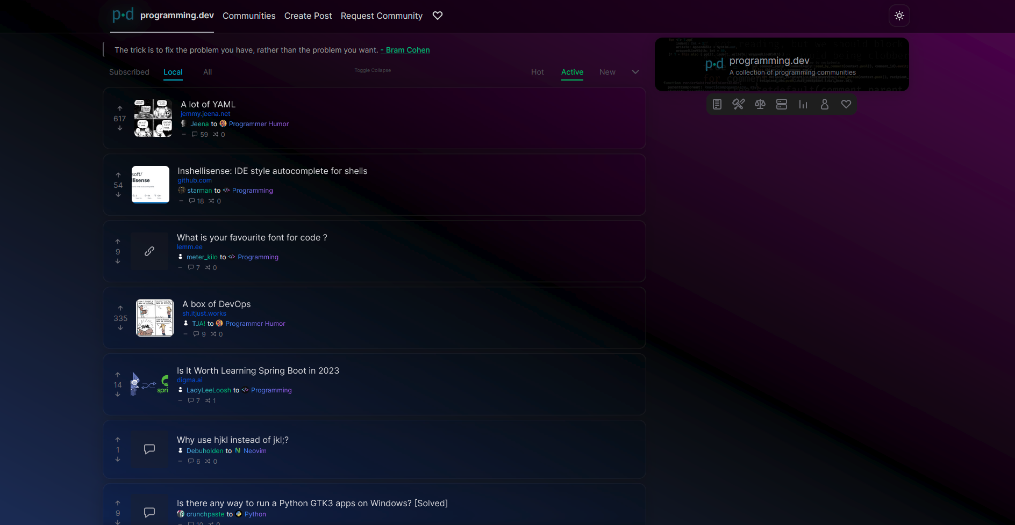The image size is (1015, 525).
Task: Click the server instances icon in sidebar
Action: click(x=781, y=104)
